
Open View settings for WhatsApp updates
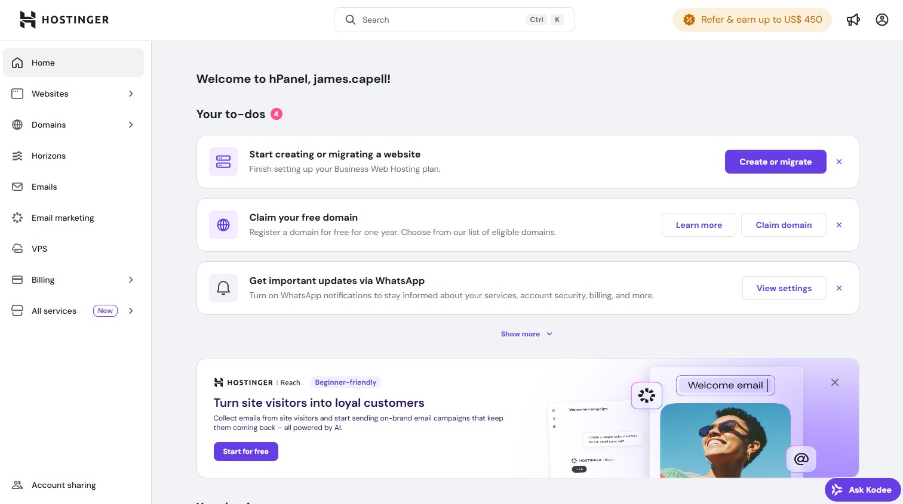pyautogui.click(x=784, y=288)
